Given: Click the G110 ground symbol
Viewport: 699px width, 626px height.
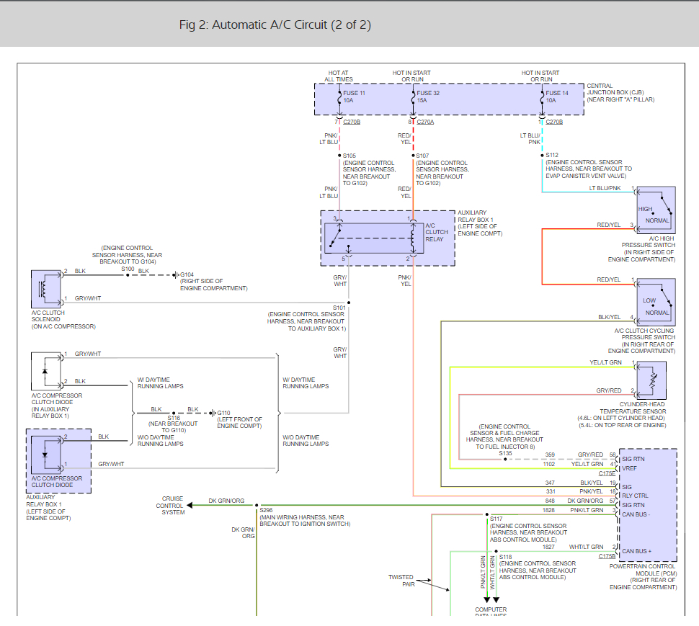Looking at the screenshot, I should tap(213, 413).
